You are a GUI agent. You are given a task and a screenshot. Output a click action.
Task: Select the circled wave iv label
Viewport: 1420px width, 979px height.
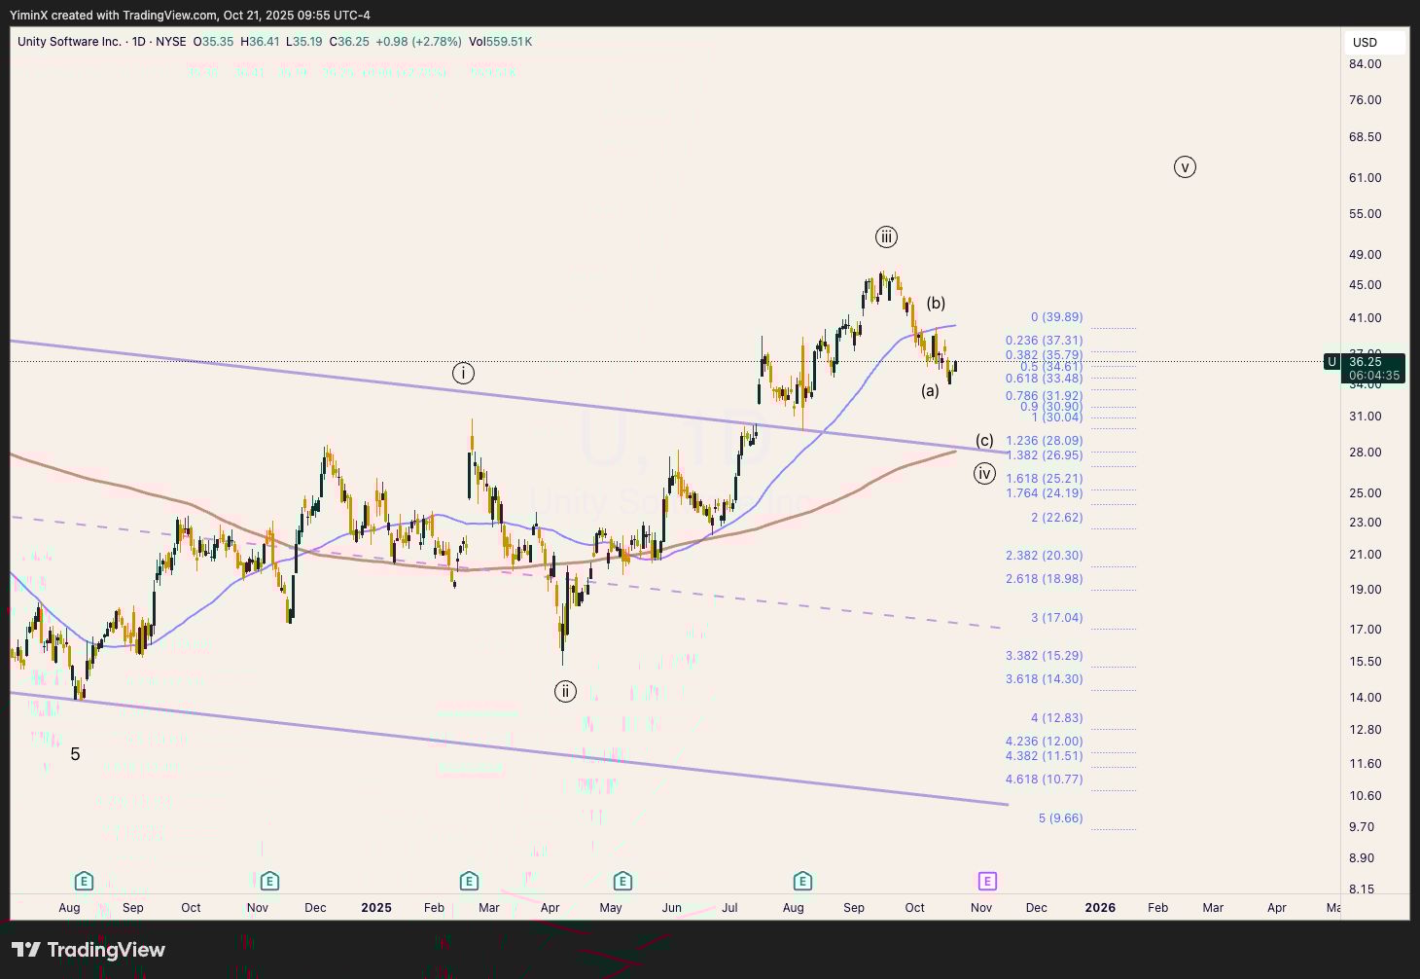[x=984, y=474]
